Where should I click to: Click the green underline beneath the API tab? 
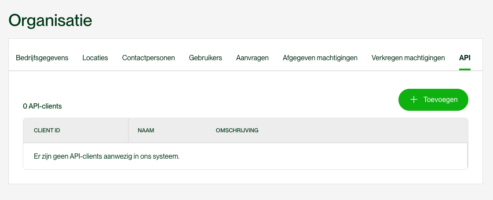(x=465, y=69)
